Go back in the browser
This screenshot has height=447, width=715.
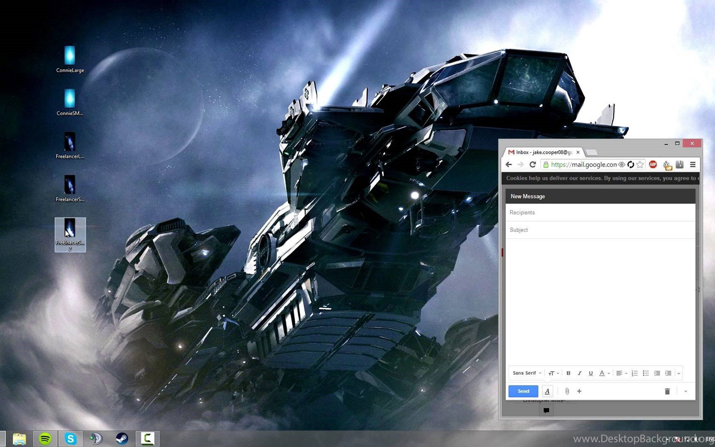[509, 164]
